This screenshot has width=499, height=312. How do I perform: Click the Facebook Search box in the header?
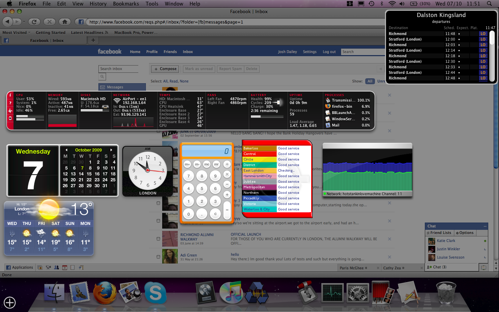pyautogui.click(x=363, y=52)
